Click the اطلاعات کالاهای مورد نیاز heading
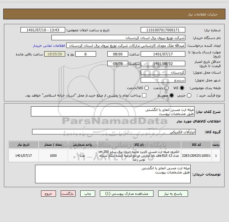 coord(198,121)
